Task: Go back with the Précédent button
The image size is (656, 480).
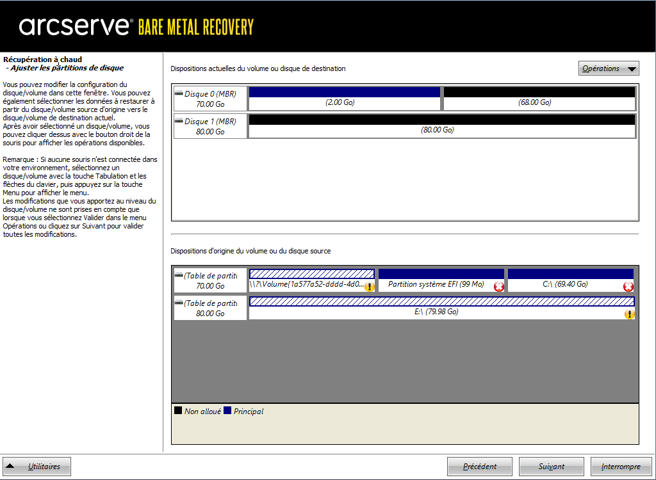Action: [x=479, y=466]
